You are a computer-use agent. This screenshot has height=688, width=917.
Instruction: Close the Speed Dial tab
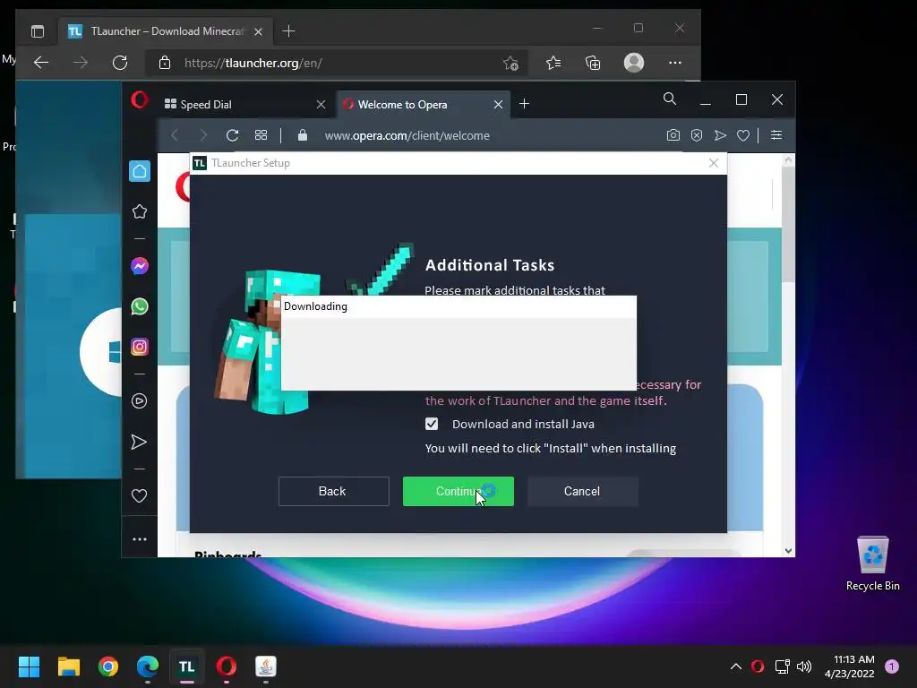(x=321, y=104)
